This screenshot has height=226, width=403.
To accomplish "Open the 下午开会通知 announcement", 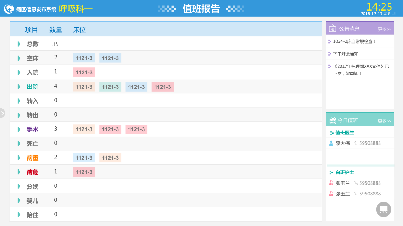I will click(346, 54).
